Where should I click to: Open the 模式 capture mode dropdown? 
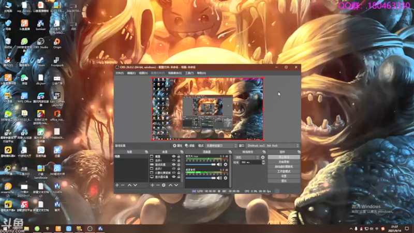point(221,145)
